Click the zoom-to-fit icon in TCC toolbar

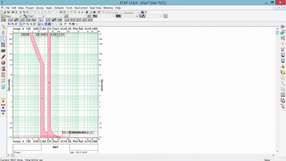coord(34,24)
